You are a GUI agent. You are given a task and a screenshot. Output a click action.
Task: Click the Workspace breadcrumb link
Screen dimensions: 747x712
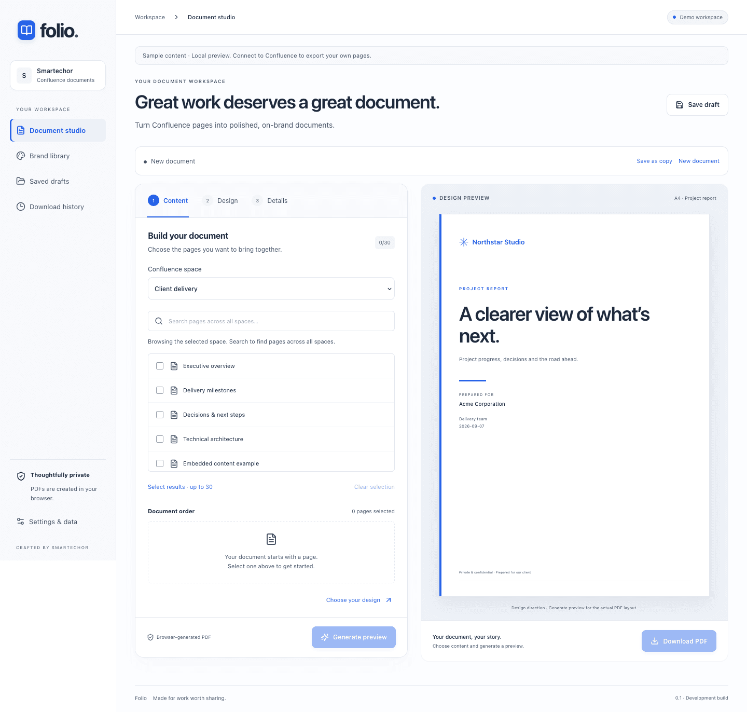click(150, 17)
